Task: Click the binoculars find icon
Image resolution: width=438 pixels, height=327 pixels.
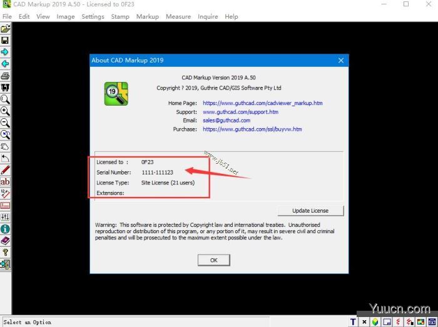Action: [x=5, y=88]
